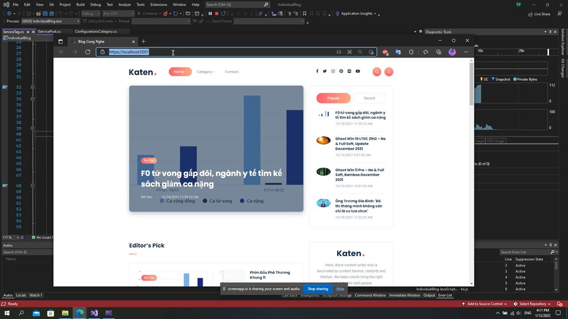
Task: Open the Ghost Win 11 Pro post thumbnail
Action: [323, 171]
